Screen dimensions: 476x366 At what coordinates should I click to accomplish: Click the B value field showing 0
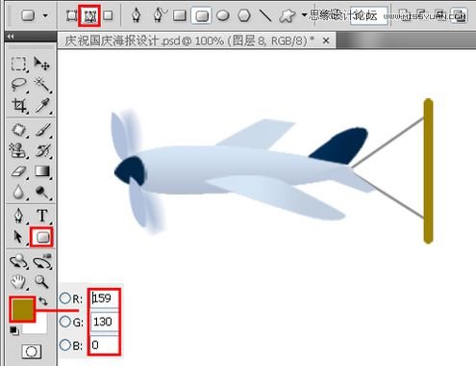(104, 345)
